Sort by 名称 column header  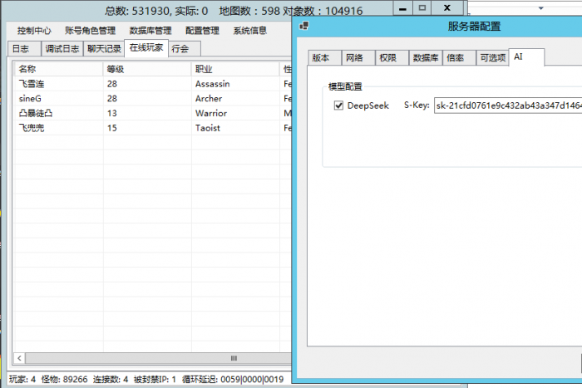[58, 69]
